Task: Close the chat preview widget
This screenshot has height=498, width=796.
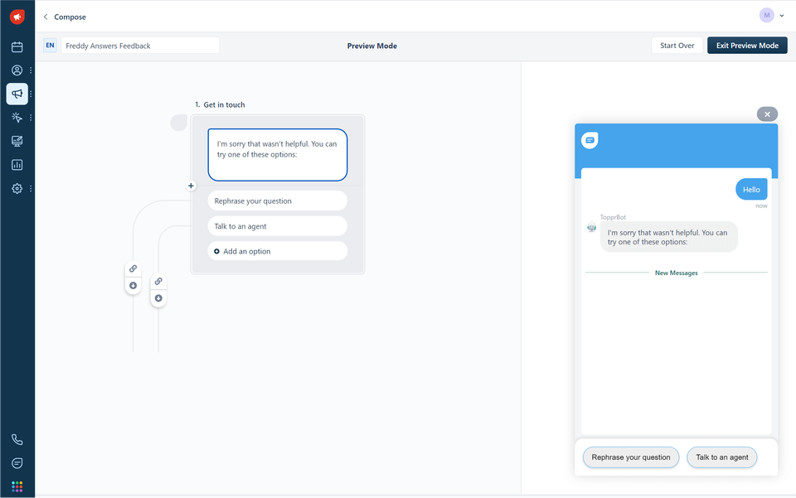Action: (x=767, y=114)
